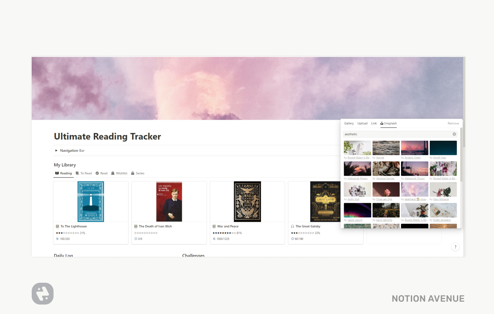Click the Reading tab book icon
This screenshot has height=314, width=494.
[57, 173]
